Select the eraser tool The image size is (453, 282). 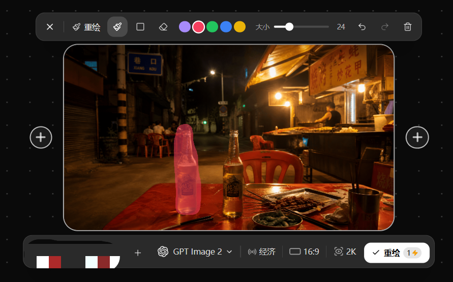tap(163, 27)
